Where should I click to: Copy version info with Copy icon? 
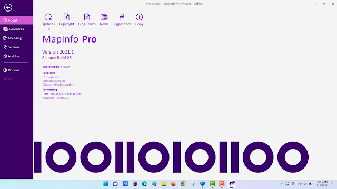point(139,20)
